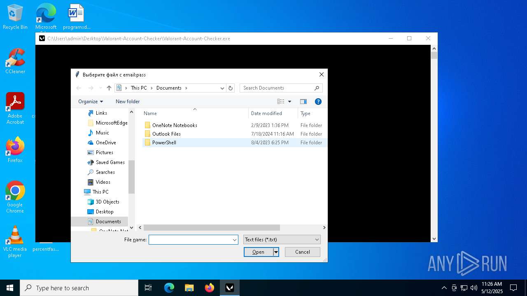Screen dimensions: 527x296
Task: Expand the chevron after Documents in path
Action: (186, 88)
